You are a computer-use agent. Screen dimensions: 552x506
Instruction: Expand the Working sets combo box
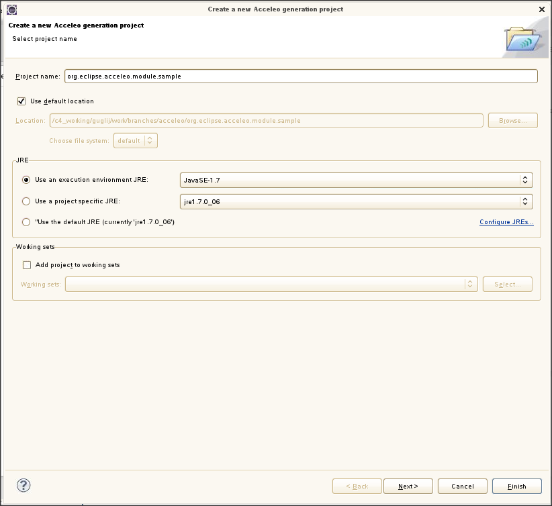pyautogui.click(x=271, y=285)
